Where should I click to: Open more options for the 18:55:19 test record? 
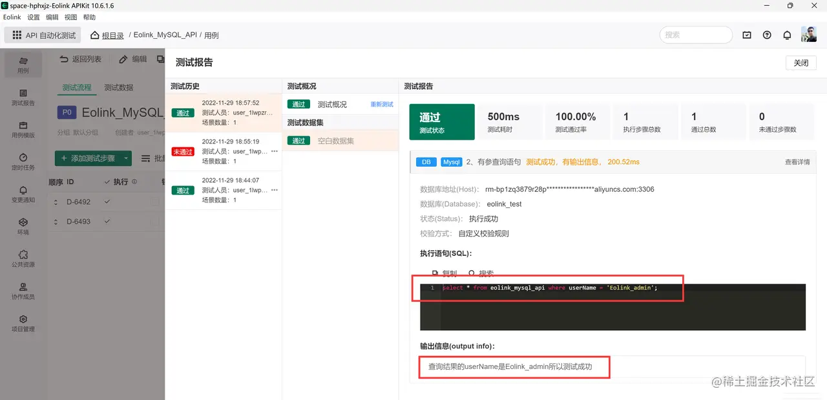275,151
